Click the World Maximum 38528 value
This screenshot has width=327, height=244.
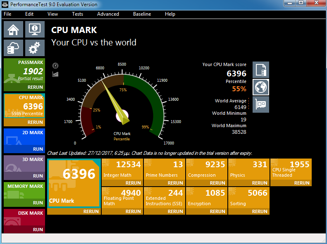[x=239, y=132]
